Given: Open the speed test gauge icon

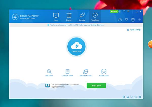Looking at the screenshot, I should click(x=120, y=20).
